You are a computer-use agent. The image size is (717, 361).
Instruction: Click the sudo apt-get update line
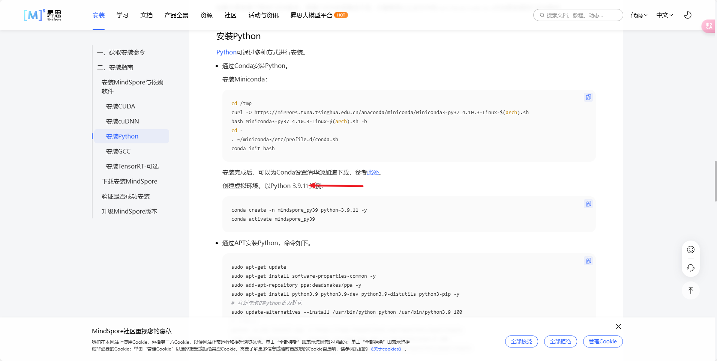click(x=259, y=267)
